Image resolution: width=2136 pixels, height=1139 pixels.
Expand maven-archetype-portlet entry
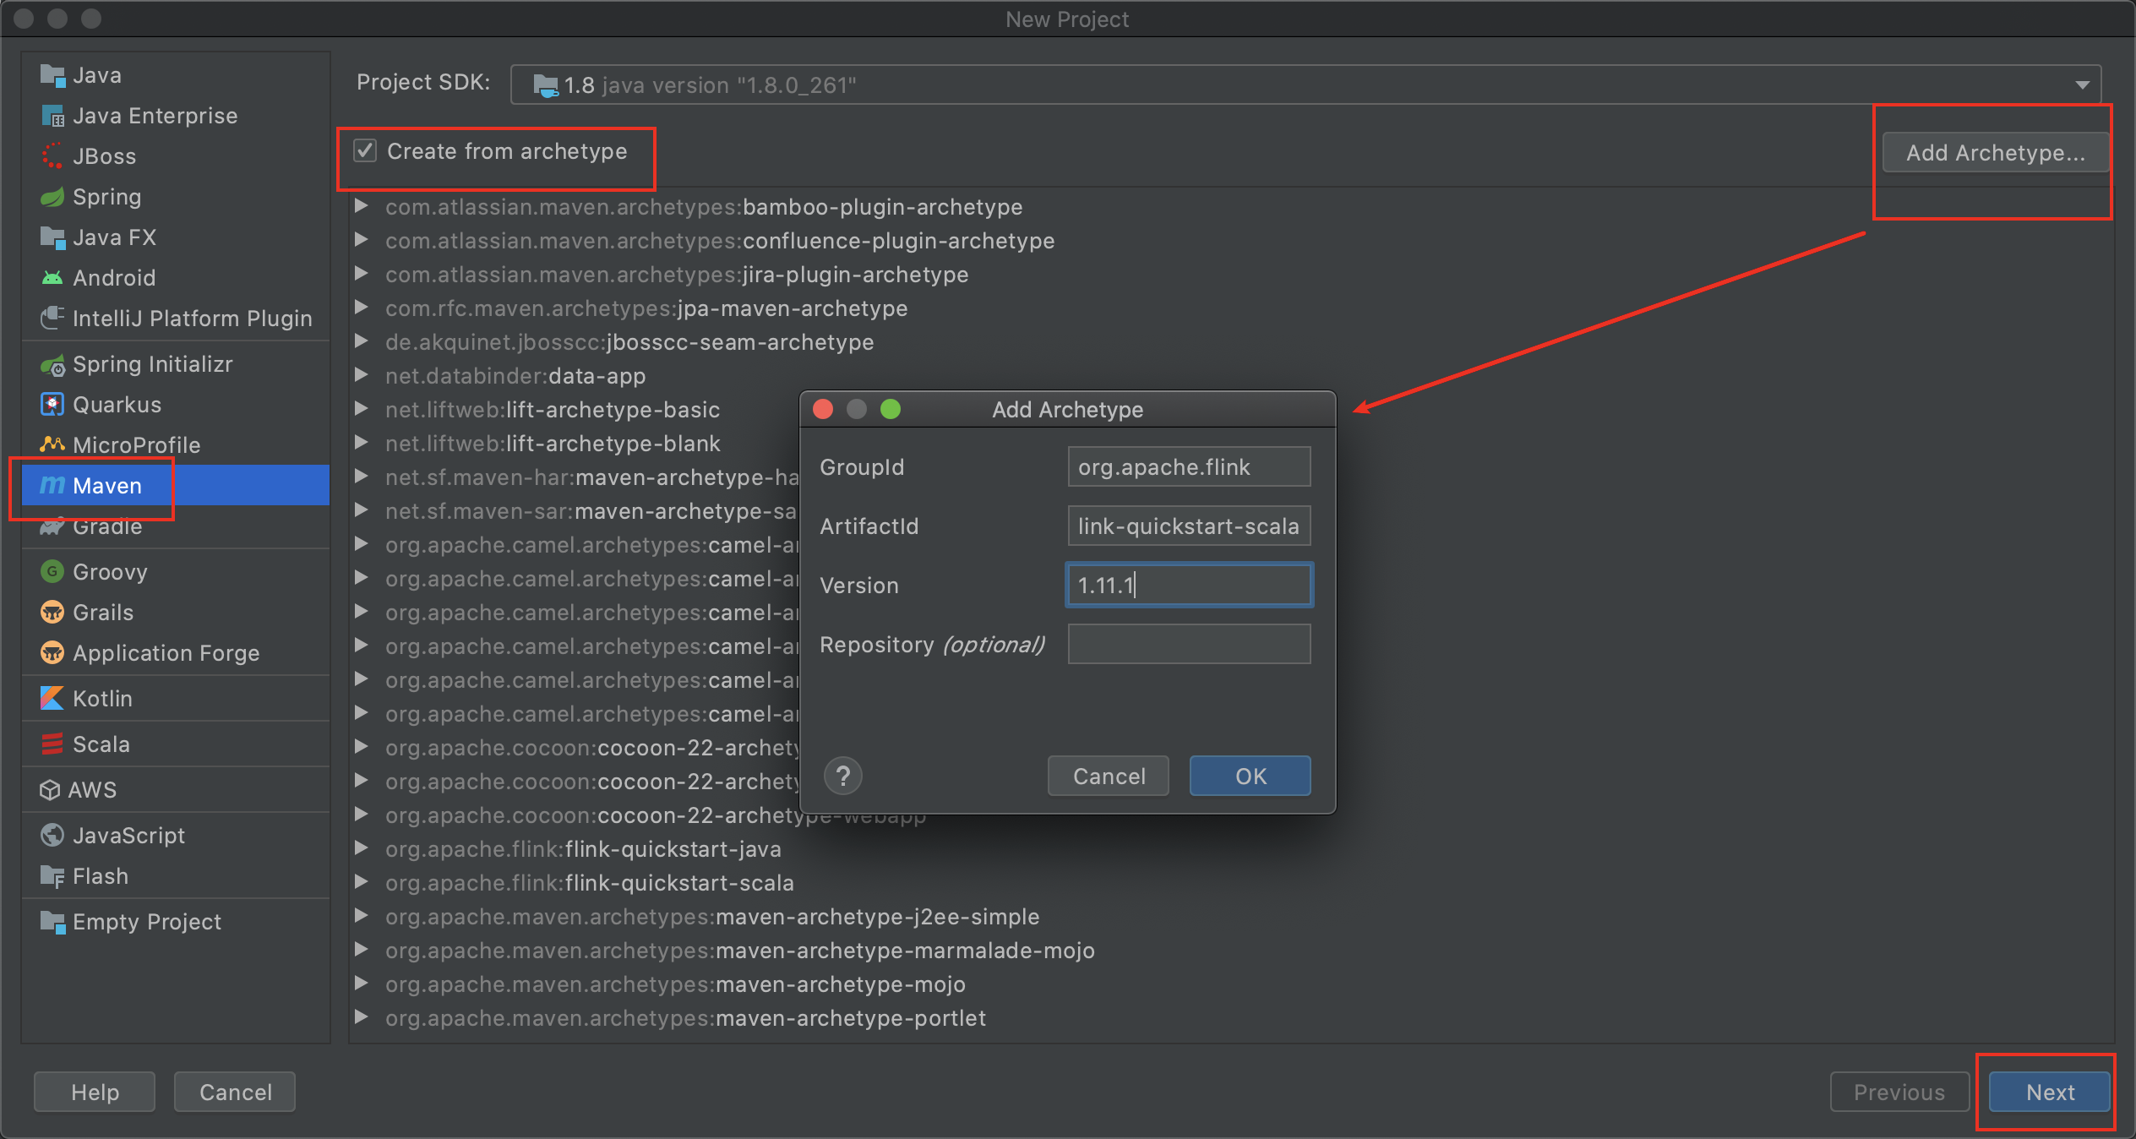pos(361,1017)
